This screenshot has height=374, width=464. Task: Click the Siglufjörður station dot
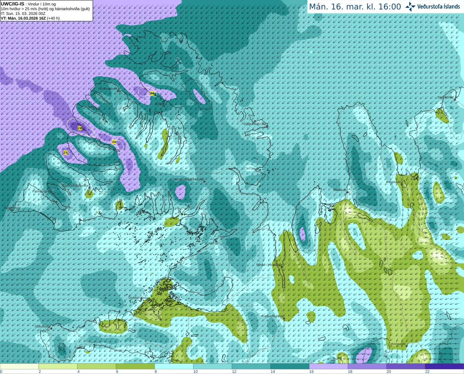pyautogui.click(x=455, y=100)
